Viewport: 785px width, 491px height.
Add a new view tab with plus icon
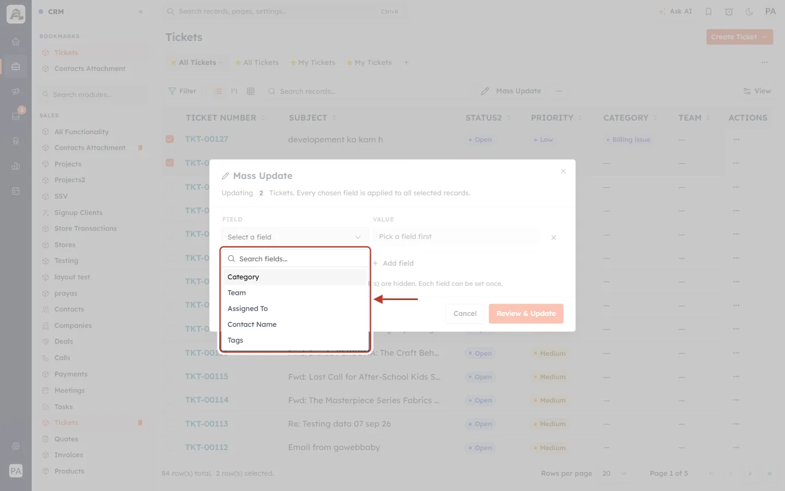click(406, 63)
